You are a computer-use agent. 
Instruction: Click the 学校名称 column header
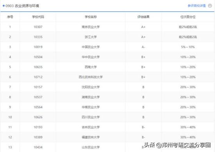(x=90, y=17)
